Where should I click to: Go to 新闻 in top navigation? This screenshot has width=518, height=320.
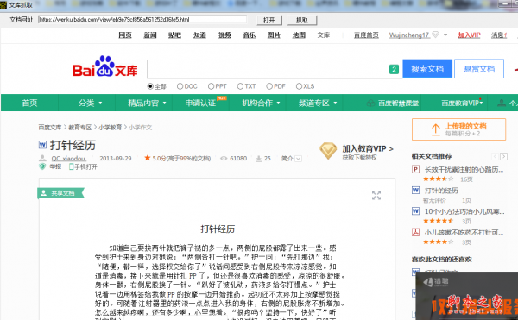tap(150, 35)
